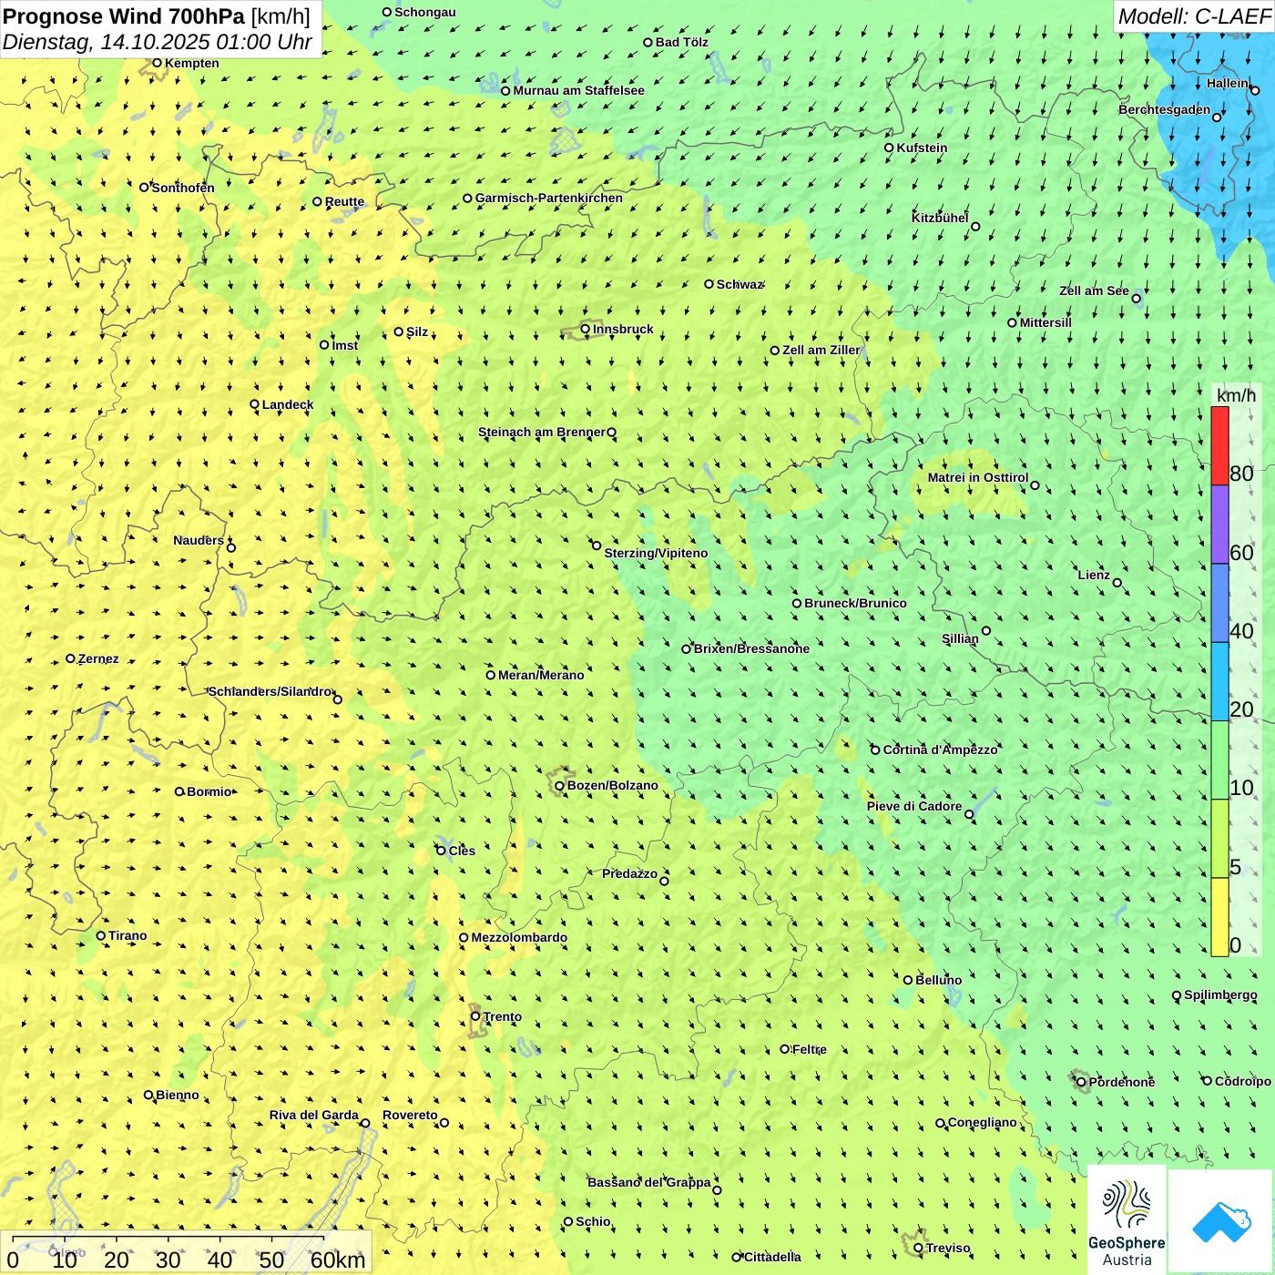This screenshot has width=1275, height=1275.
Task: Click the GeoSphere Austria logo
Action: (x=1127, y=1219)
